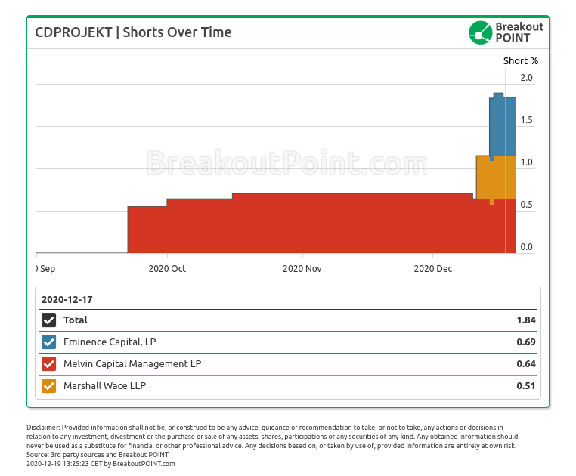This screenshot has width=576, height=476.
Task: Uncheck the Total checkbox
Action: [49, 320]
